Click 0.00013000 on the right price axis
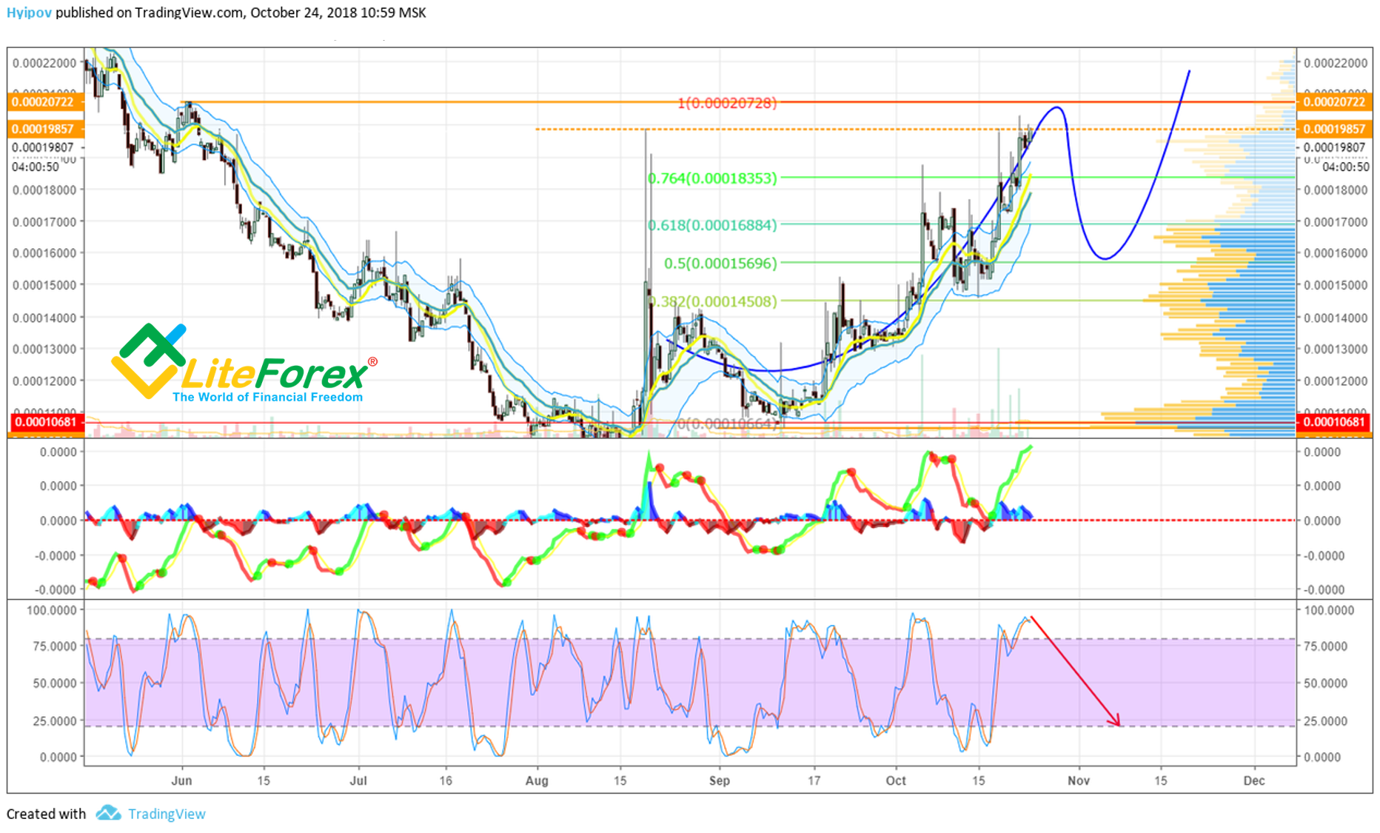The width and height of the screenshot is (1380, 833). 1336,349
